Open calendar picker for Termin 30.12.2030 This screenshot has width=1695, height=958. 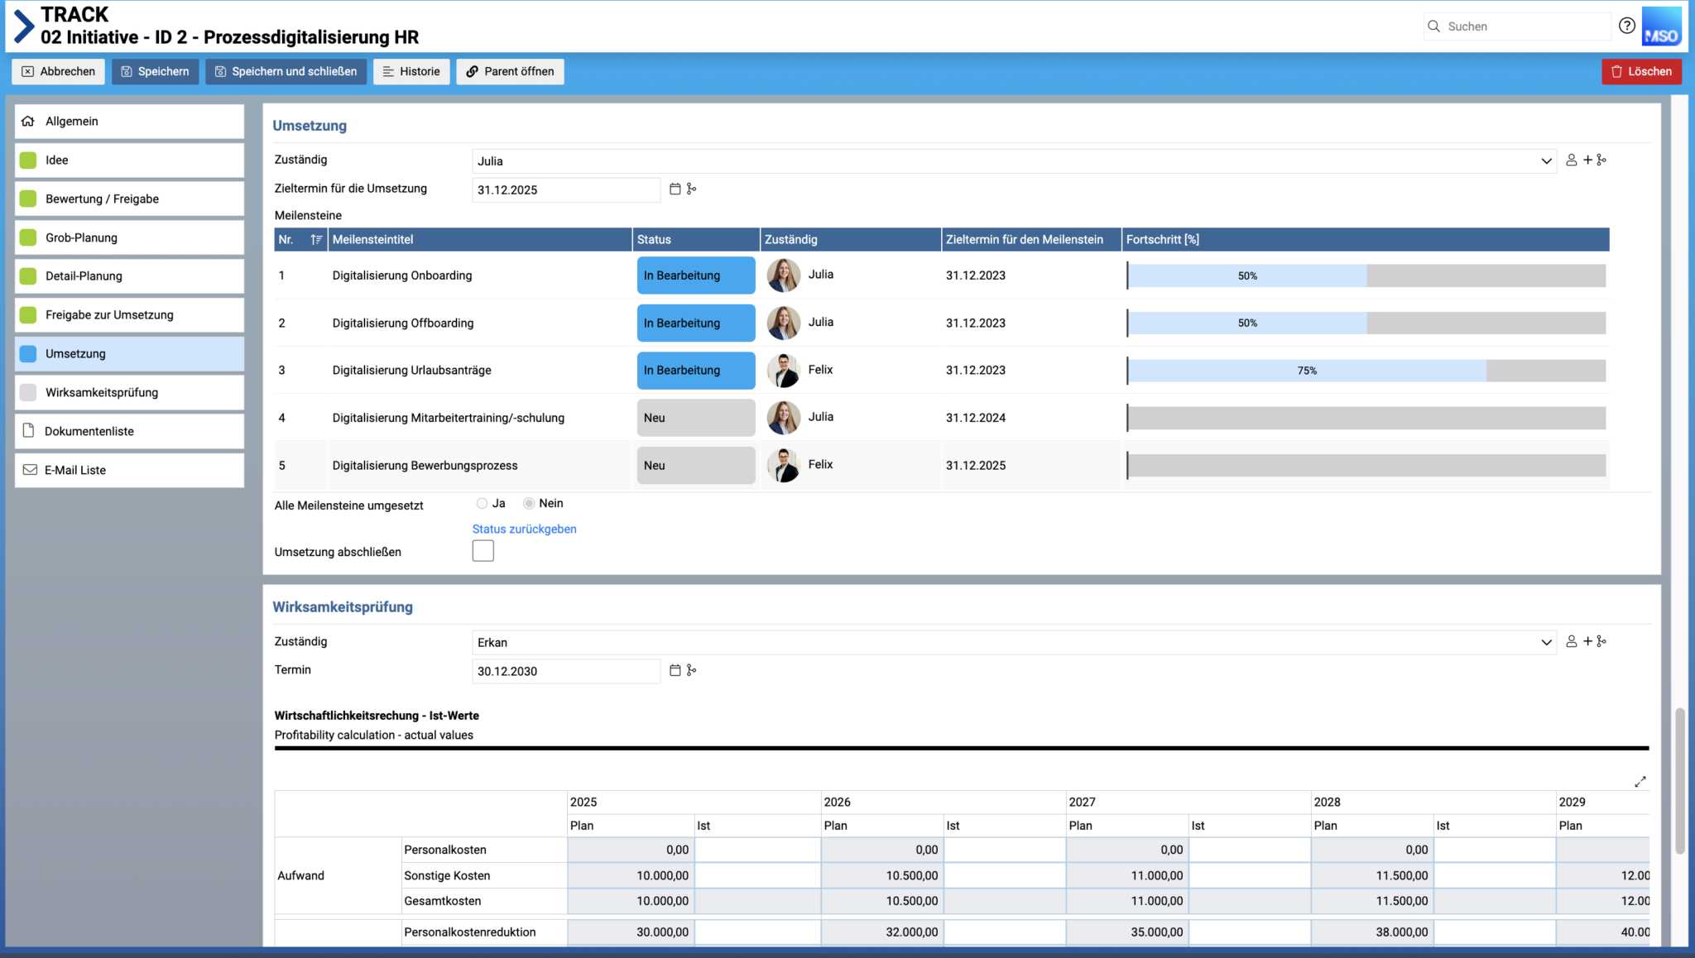point(675,671)
